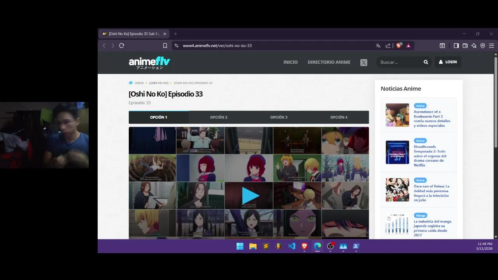Click the Bloodhounds news thumbnail
The width and height of the screenshot is (498, 280).
point(397,152)
